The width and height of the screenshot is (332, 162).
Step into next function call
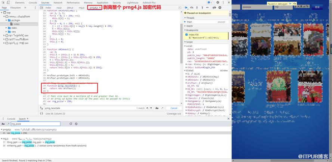pyautogui.click(x=197, y=7)
